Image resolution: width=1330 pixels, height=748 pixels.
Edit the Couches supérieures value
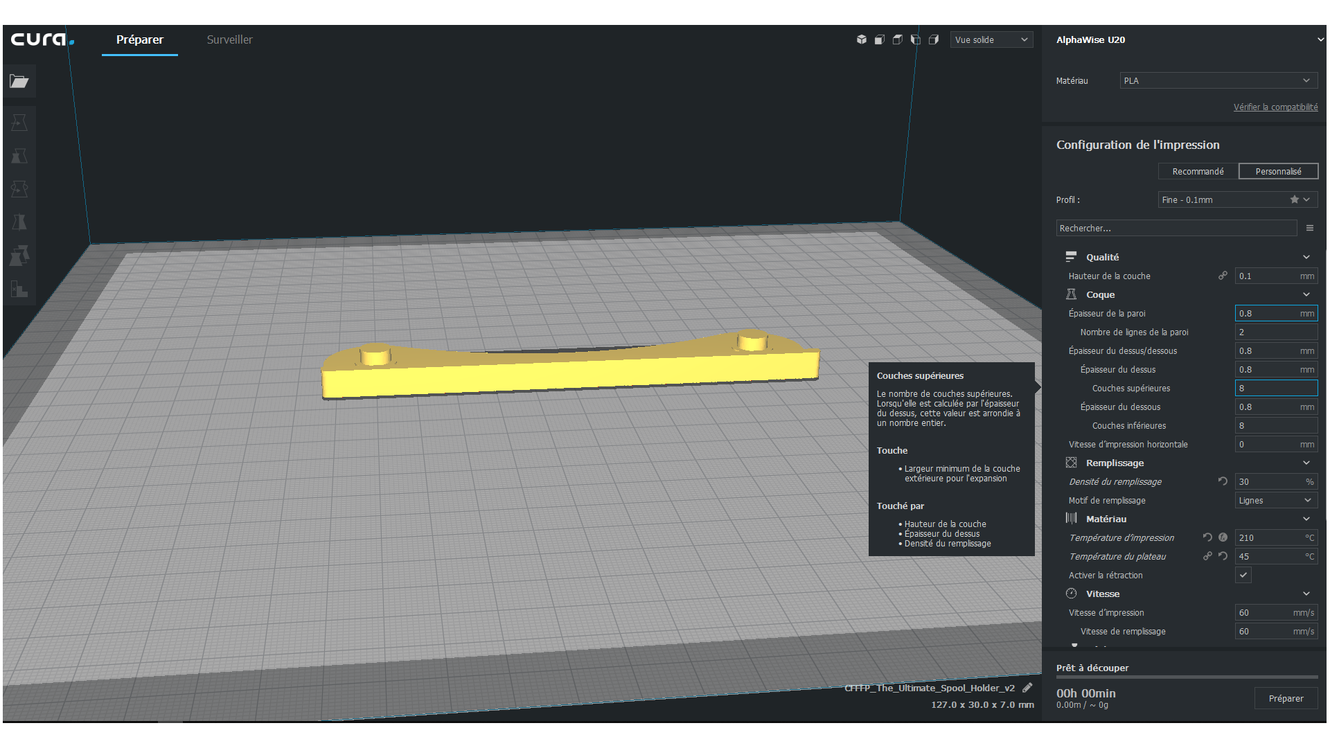coord(1276,388)
